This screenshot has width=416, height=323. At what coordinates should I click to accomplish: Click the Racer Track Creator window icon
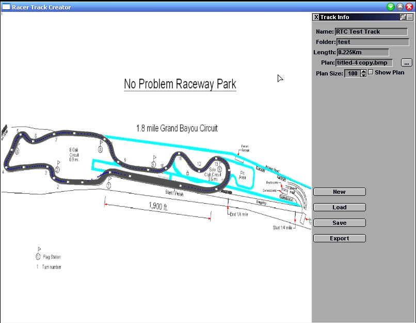[6, 7]
